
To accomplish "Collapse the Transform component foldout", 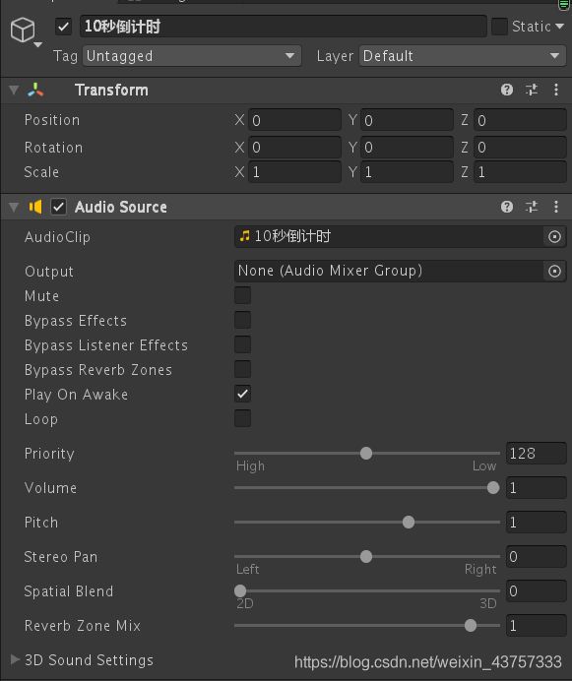I will click(14, 90).
